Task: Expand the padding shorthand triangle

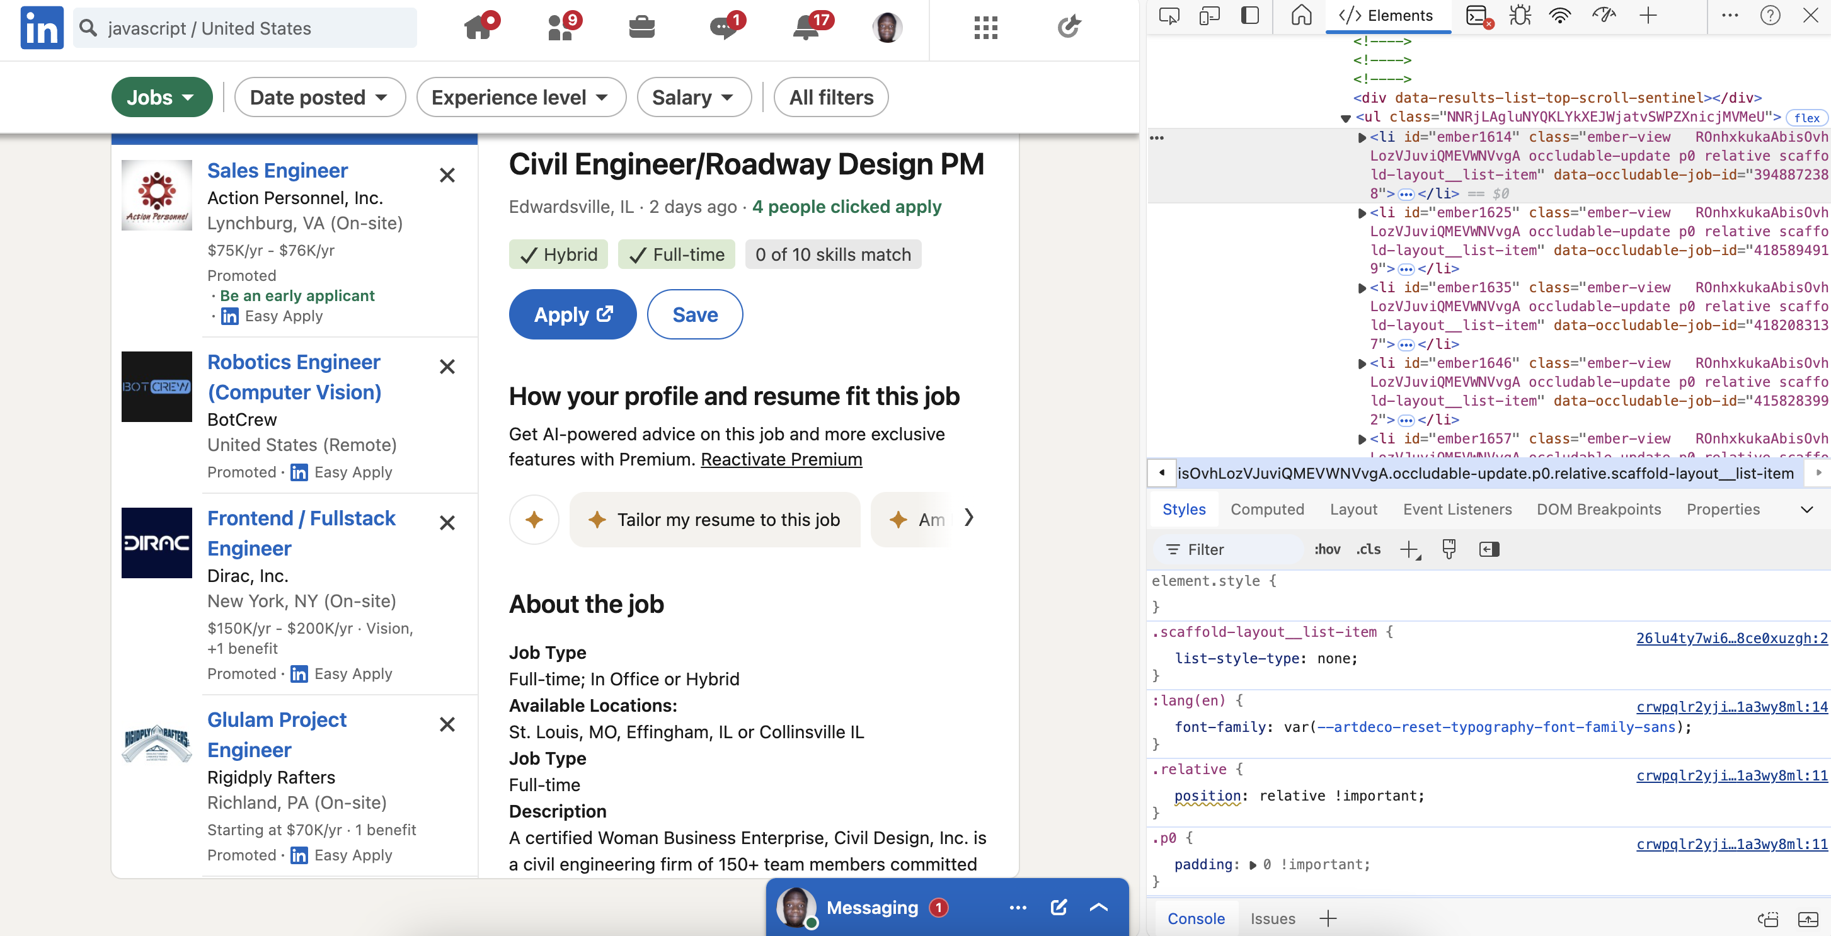Action: [x=1253, y=865]
